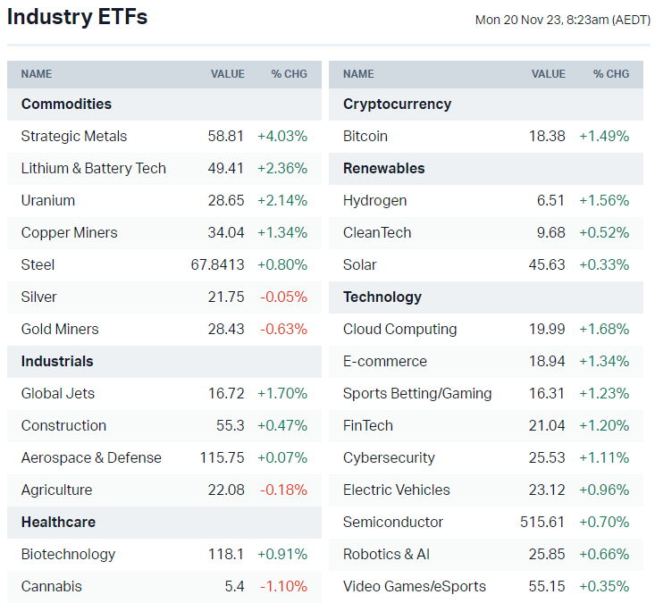Select the Semiconductor ETF row
The width and height of the screenshot is (655, 603).
click(x=393, y=523)
